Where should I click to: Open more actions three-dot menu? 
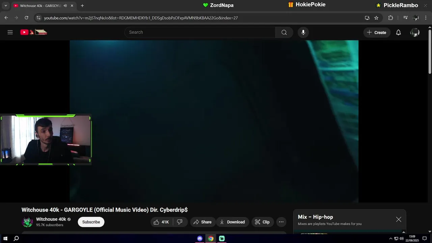coord(281,222)
